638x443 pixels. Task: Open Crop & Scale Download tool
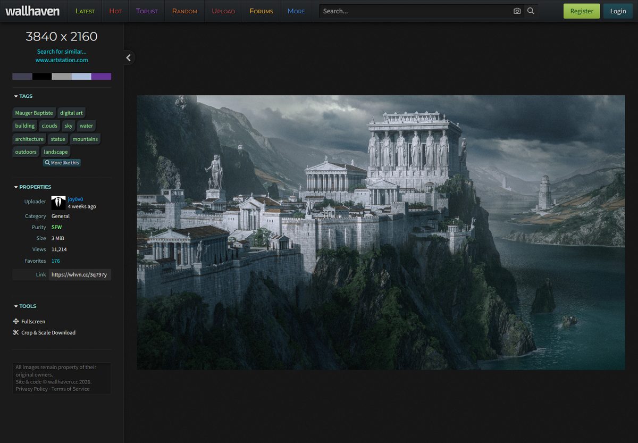[44, 332]
